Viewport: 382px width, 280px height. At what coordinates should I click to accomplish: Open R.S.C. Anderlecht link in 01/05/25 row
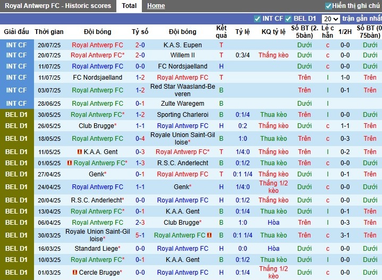(182, 163)
